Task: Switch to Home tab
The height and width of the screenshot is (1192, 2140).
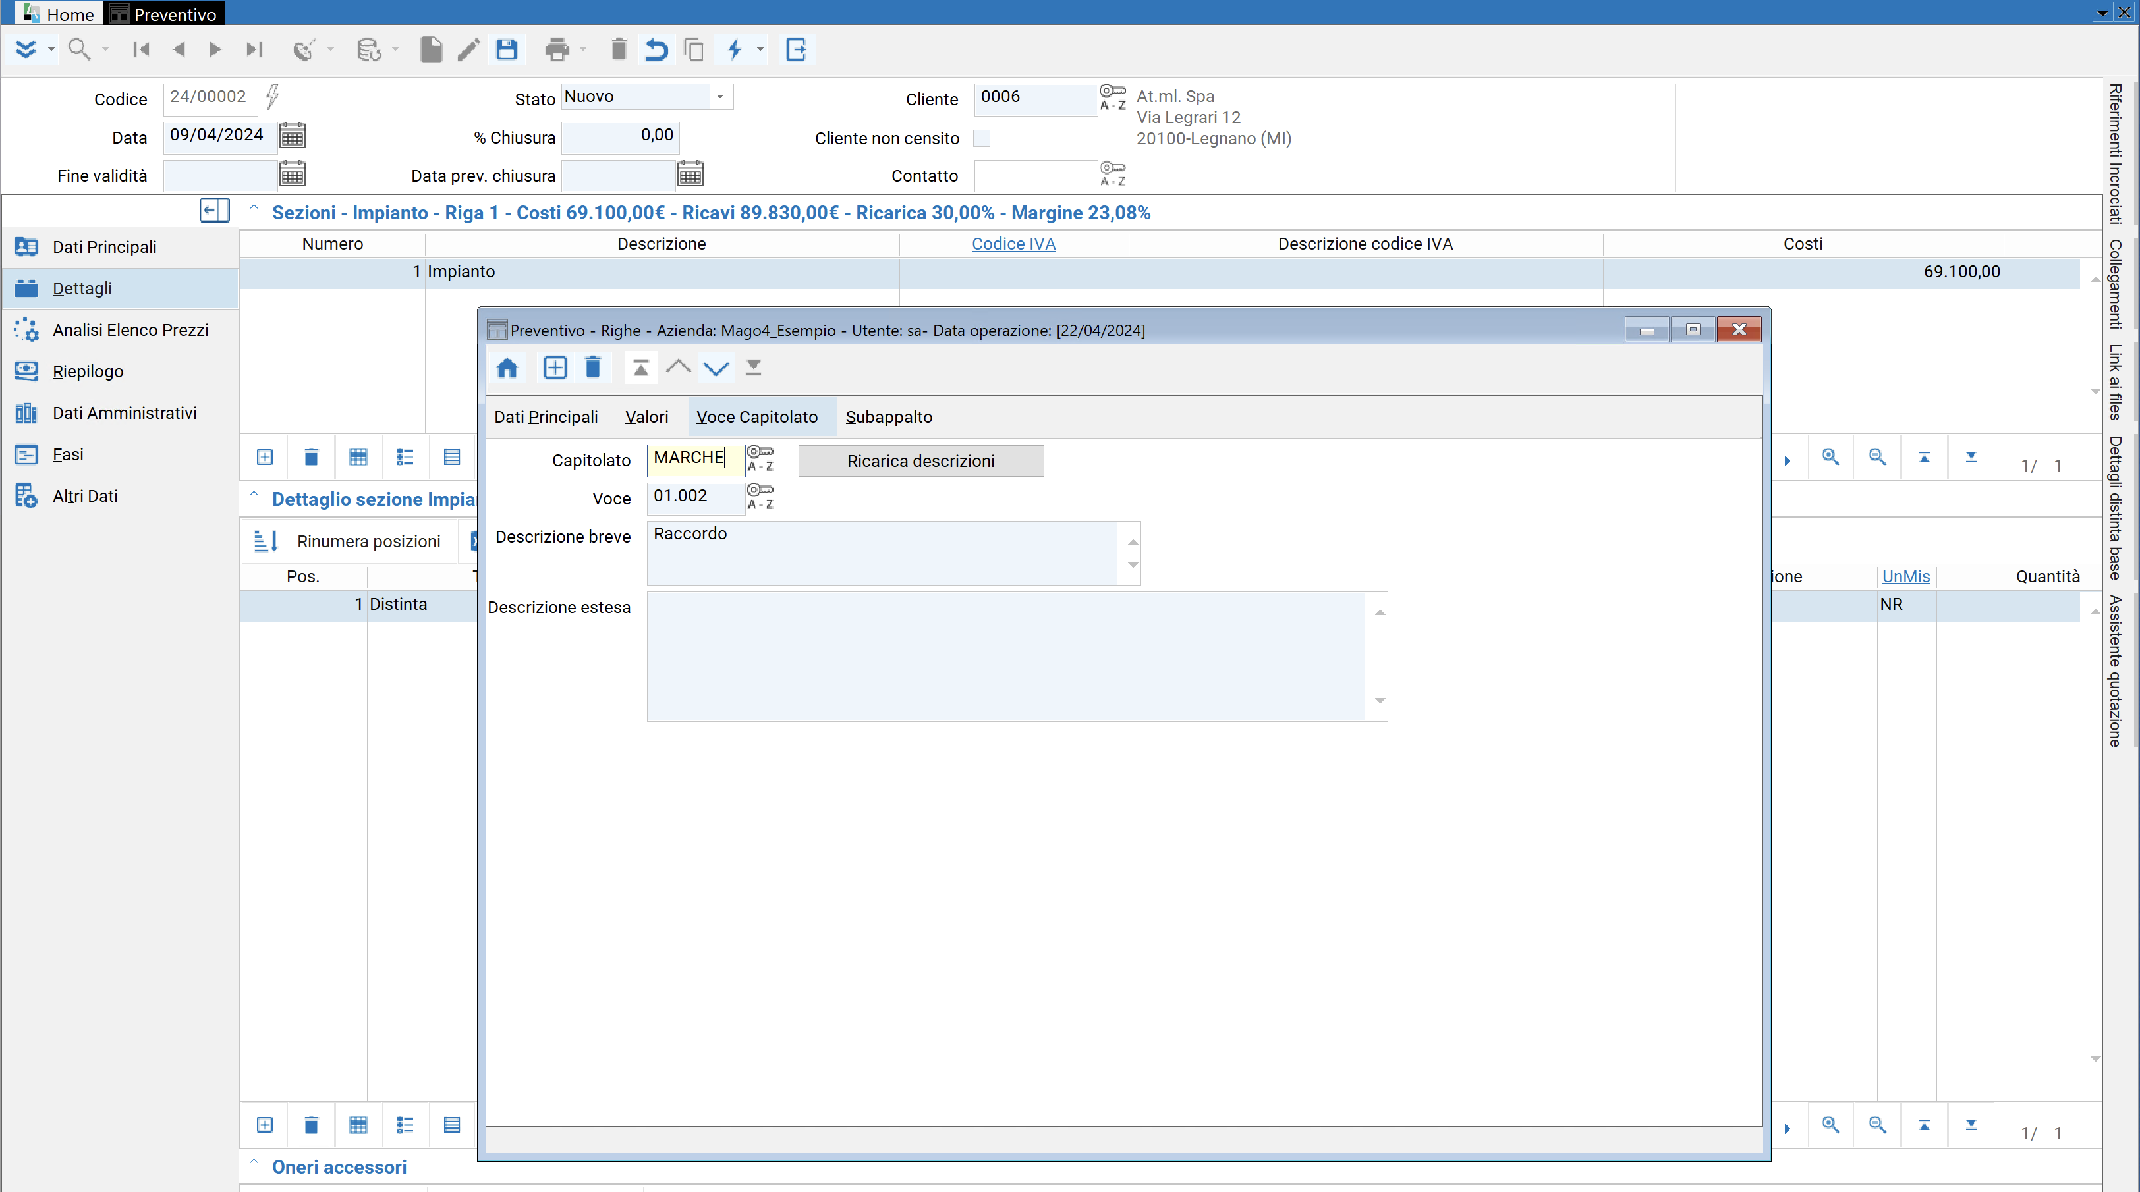Action: pyautogui.click(x=58, y=13)
